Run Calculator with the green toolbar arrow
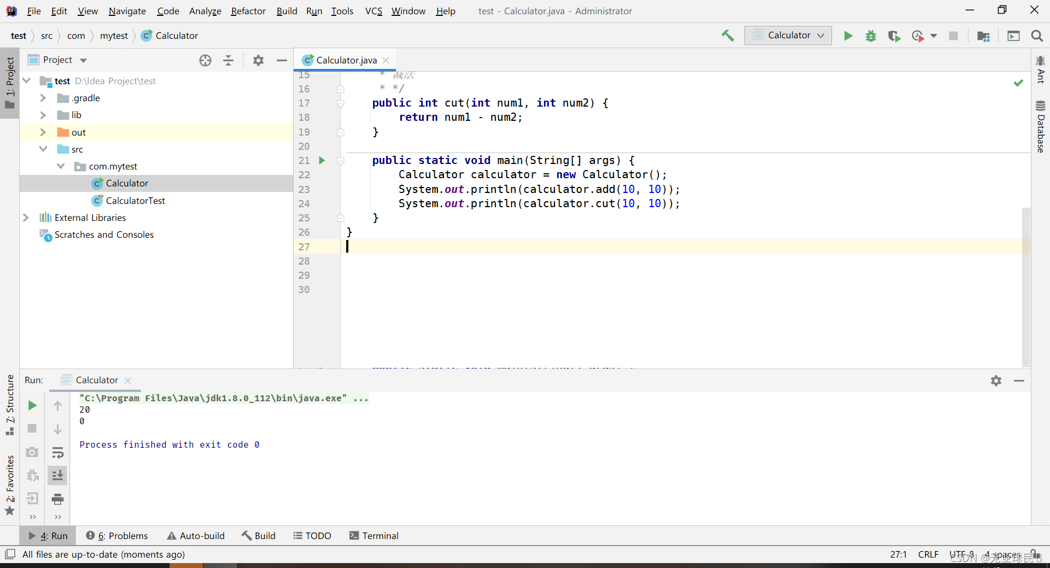 (x=848, y=36)
